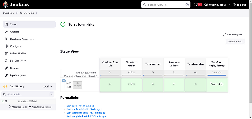Click the user avatar icon

click(206, 5)
